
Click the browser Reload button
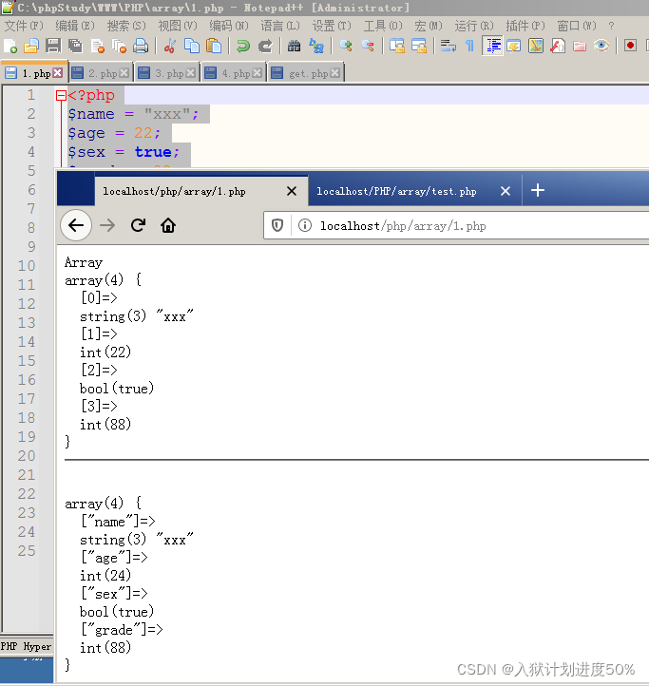click(x=139, y=225)
